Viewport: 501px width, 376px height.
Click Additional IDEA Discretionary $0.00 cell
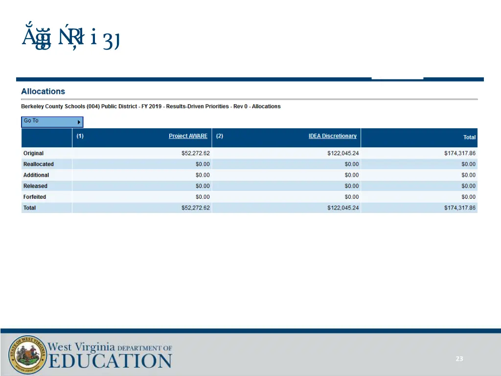(x=351, y=175)
